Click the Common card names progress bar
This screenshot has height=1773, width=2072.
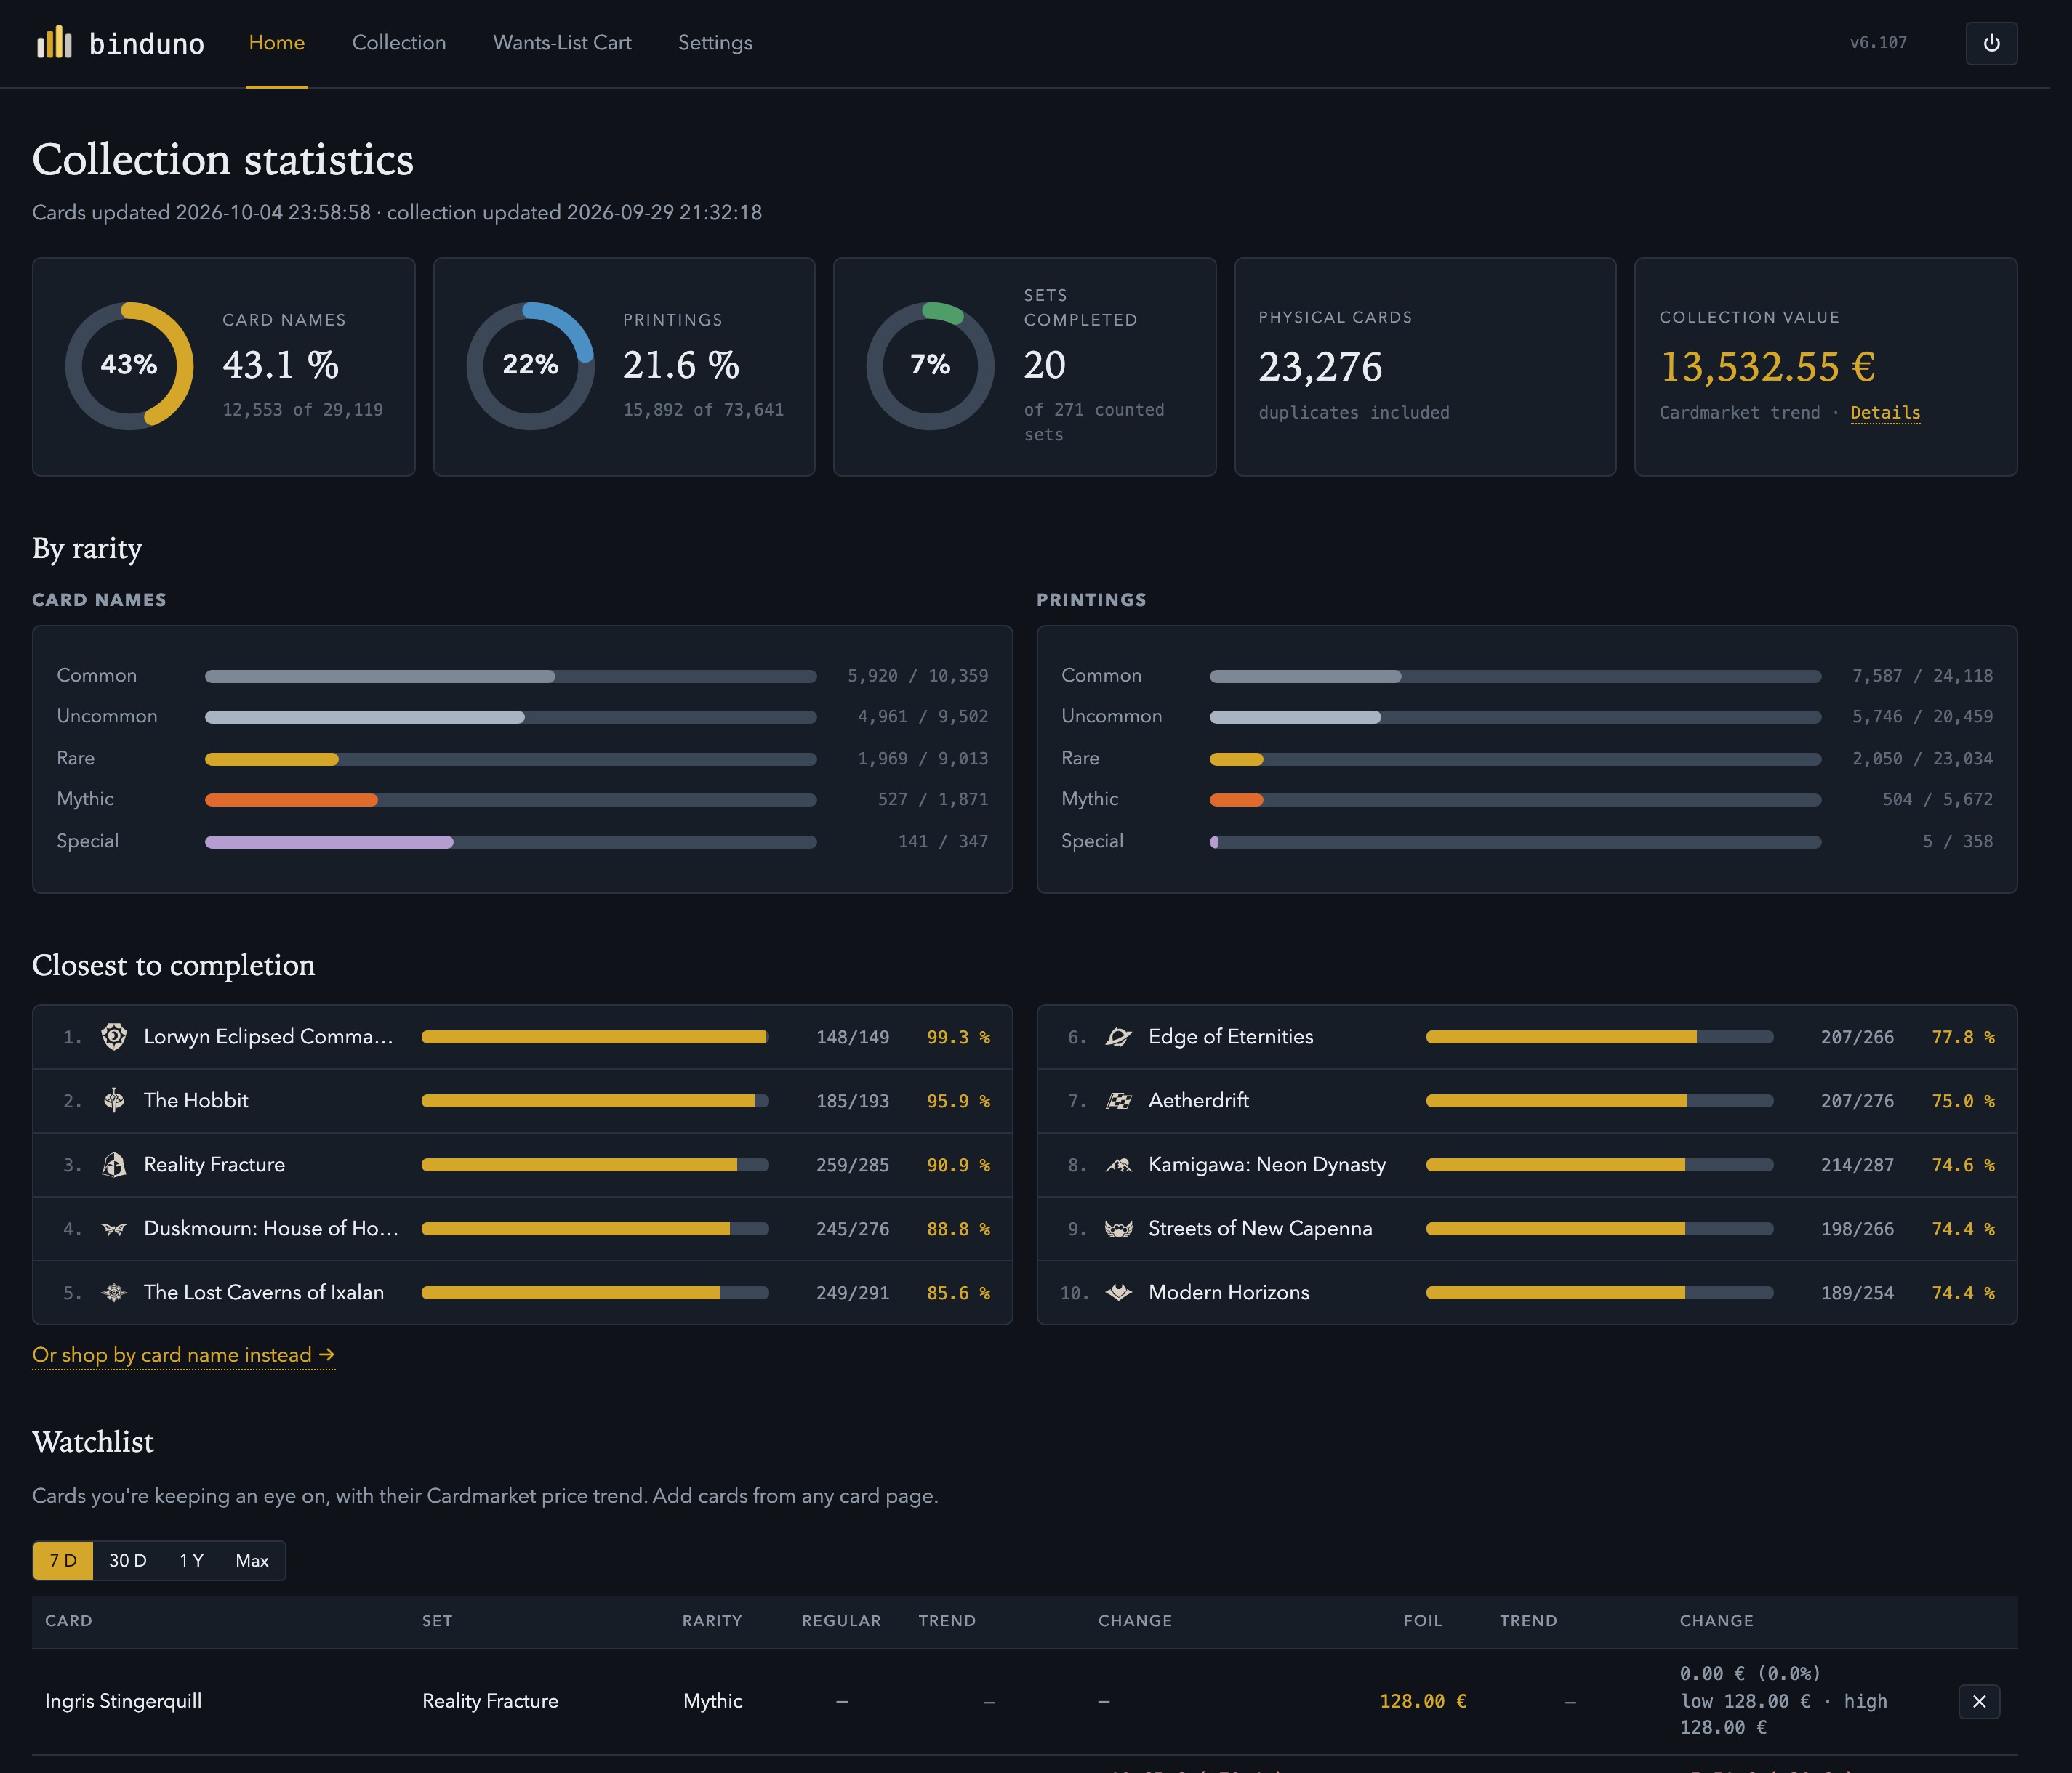(511, 677)
